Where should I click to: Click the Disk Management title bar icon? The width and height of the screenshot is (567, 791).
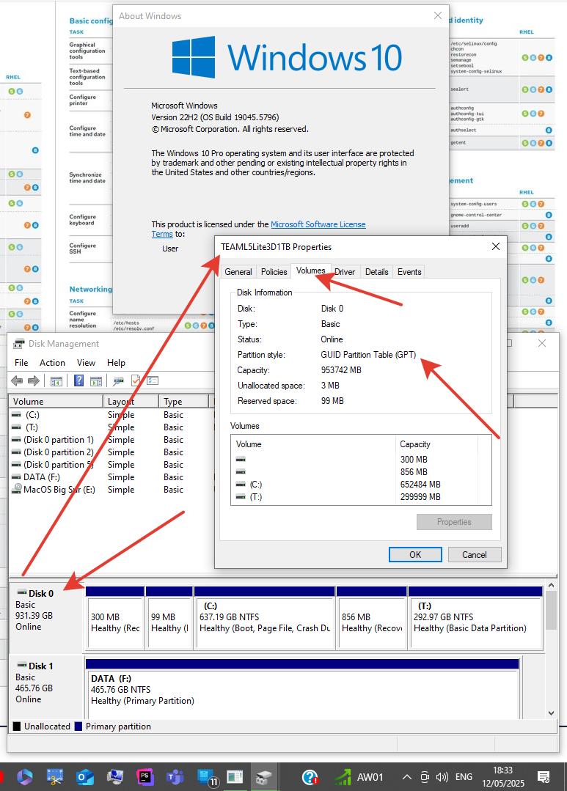18,344
